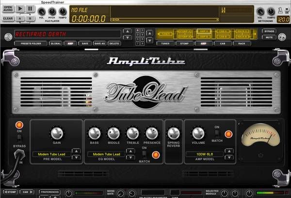Start playback with the Play button
The height and width of the screenshot is (198, 291).
point(20,9)
